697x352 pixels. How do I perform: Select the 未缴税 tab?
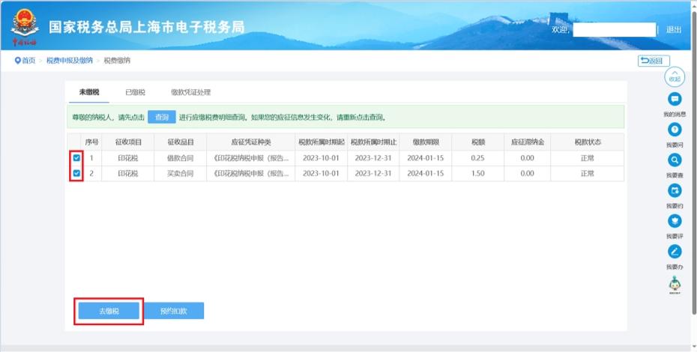(x=89, y=92)
